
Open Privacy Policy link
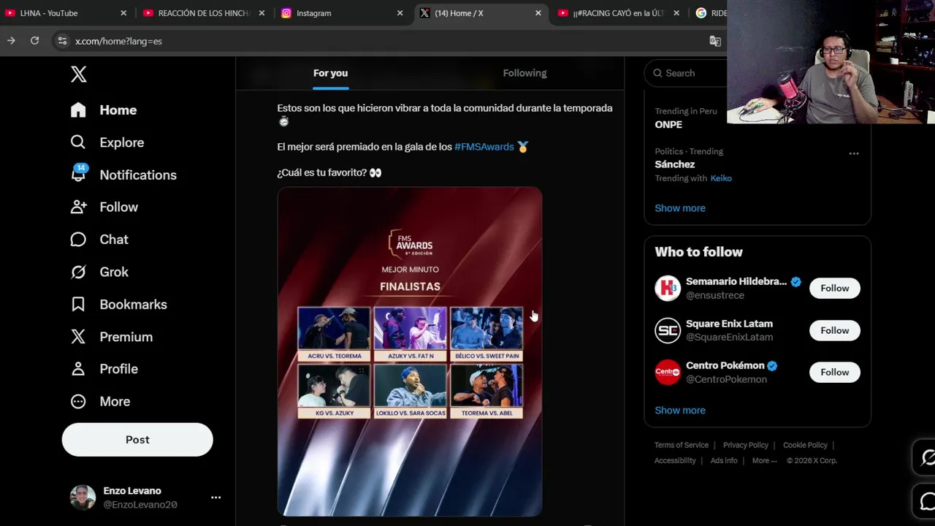[746, 445]
